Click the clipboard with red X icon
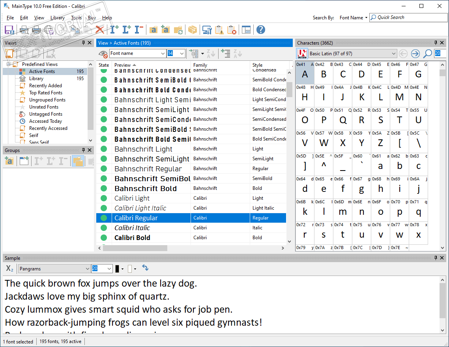Image resolution: width=449 pixels, height=347 pixels. (x=231, y=30)
